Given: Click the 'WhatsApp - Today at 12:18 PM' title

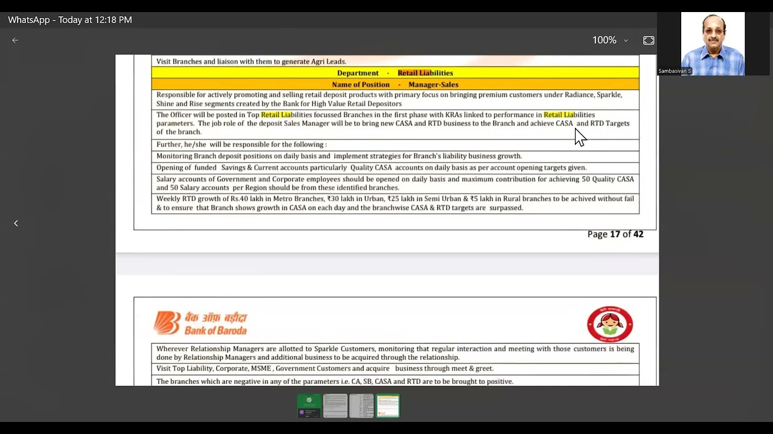Looking at the screenshot, I should [x=70, y=20].
